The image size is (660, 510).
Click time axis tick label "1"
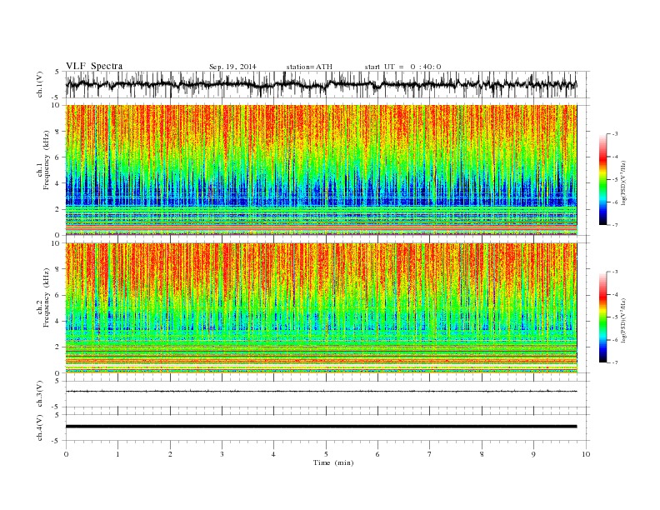tap(117, 454)
